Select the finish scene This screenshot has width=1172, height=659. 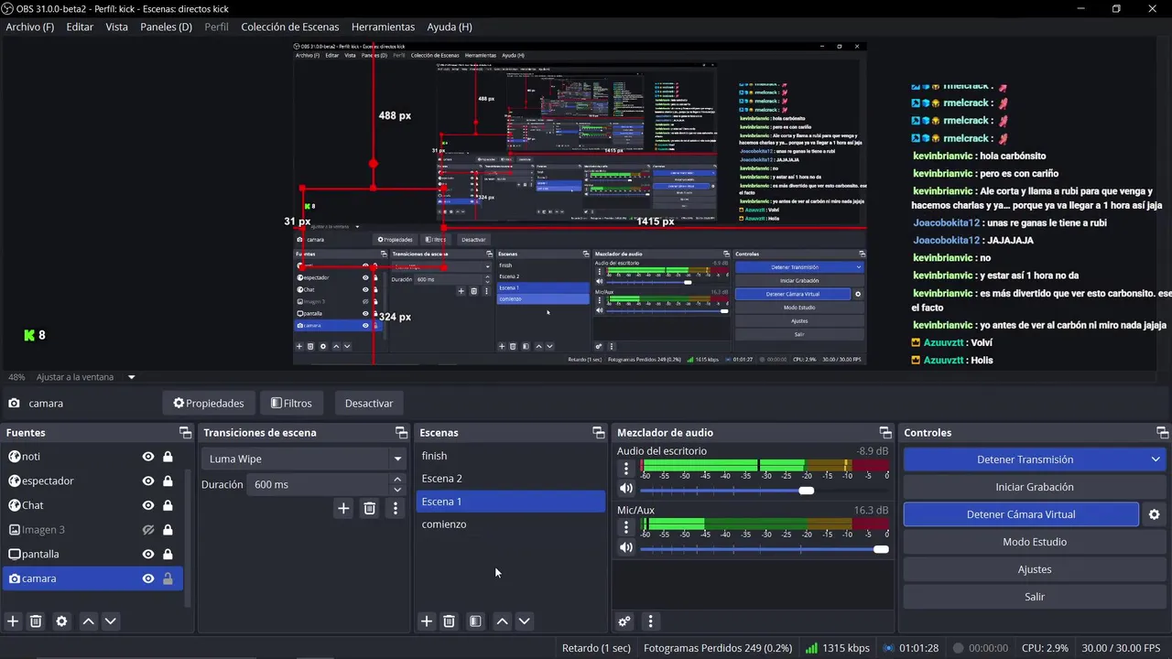(511, 456)
